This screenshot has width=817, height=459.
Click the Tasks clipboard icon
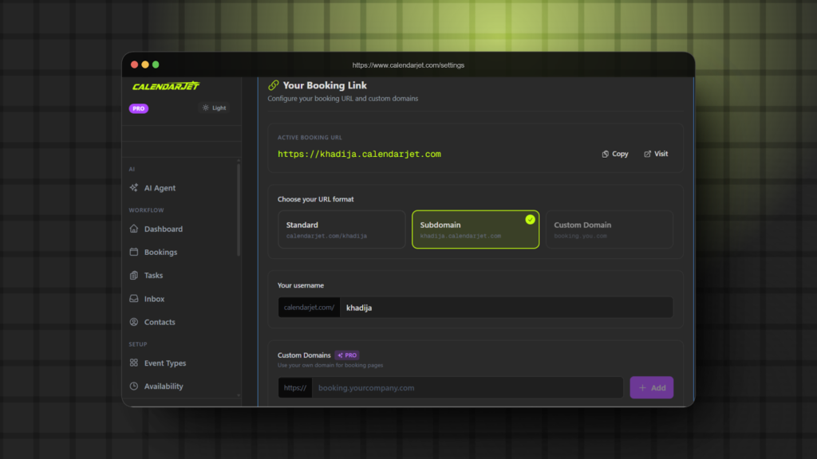[x=134, y=276]
